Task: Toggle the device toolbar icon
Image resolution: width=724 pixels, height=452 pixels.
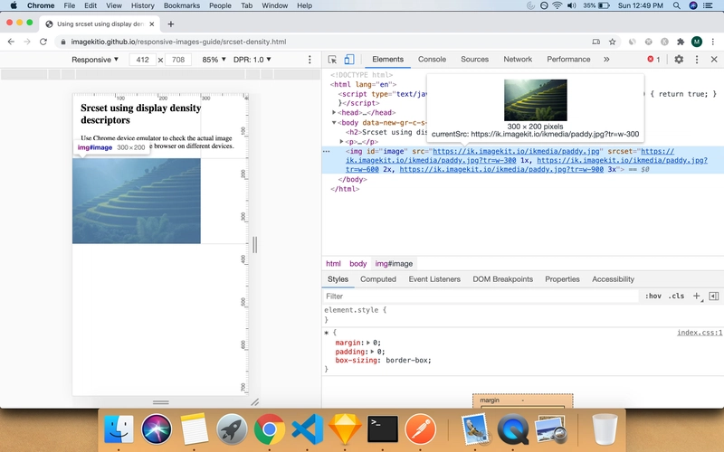Action: tap(349, 60)
